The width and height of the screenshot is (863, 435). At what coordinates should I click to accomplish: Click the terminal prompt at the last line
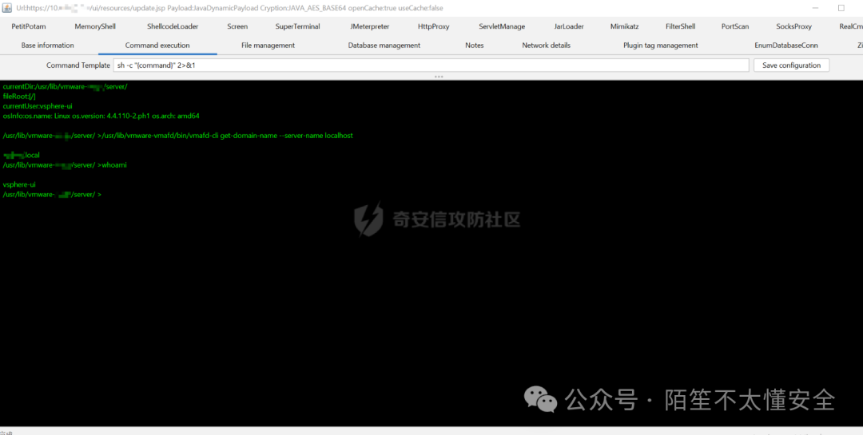coord(52,195)
